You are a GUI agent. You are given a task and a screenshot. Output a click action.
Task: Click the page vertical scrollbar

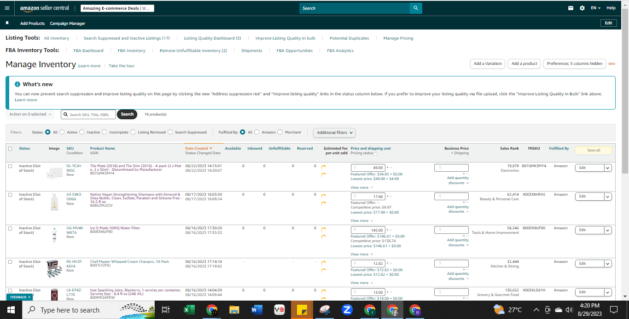click(625, 92)
